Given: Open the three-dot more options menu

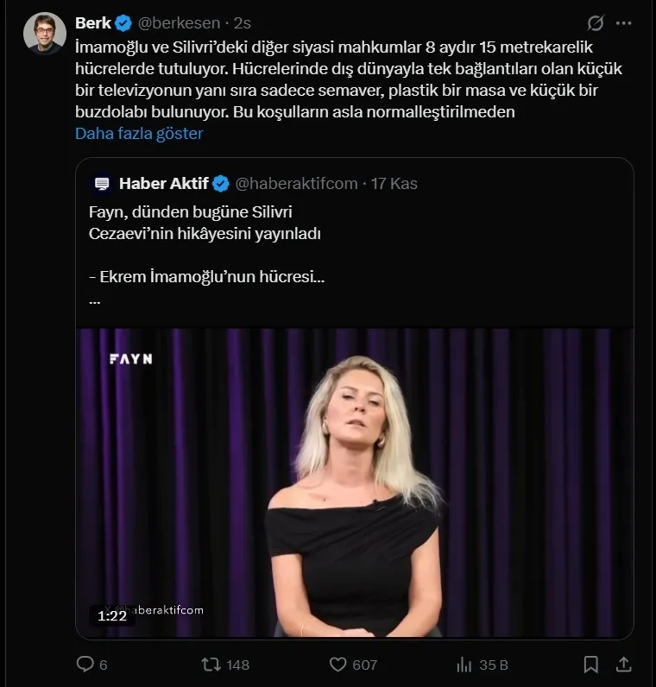Looking at the screenshot, I should pyautogui.click(x=624, y=23).
